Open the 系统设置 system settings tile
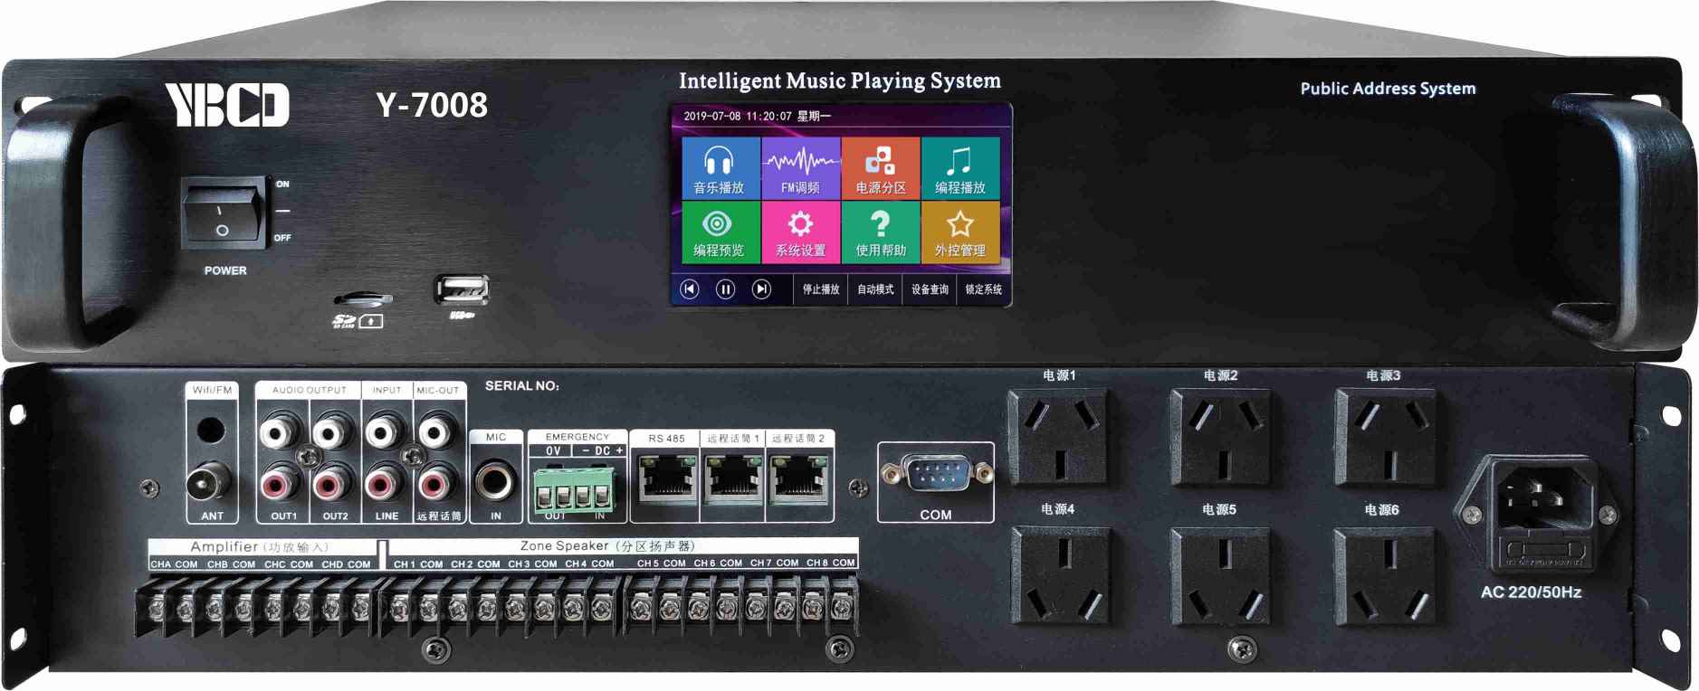1699x691 pixels. click(x=801, y=232)
